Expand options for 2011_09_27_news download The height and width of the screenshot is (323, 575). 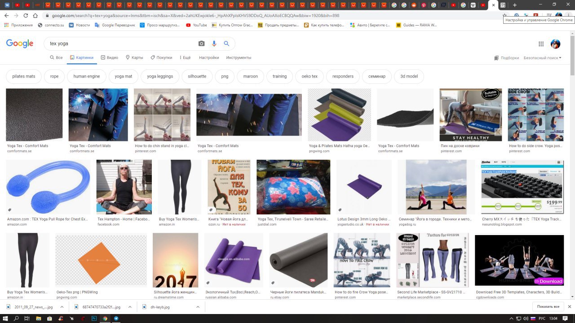(x=62, y=307)
